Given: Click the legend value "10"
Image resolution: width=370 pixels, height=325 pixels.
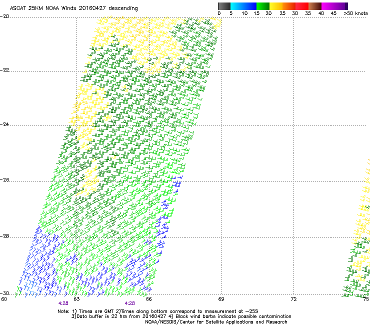Looking at the screenshot, I should (244, 13).
